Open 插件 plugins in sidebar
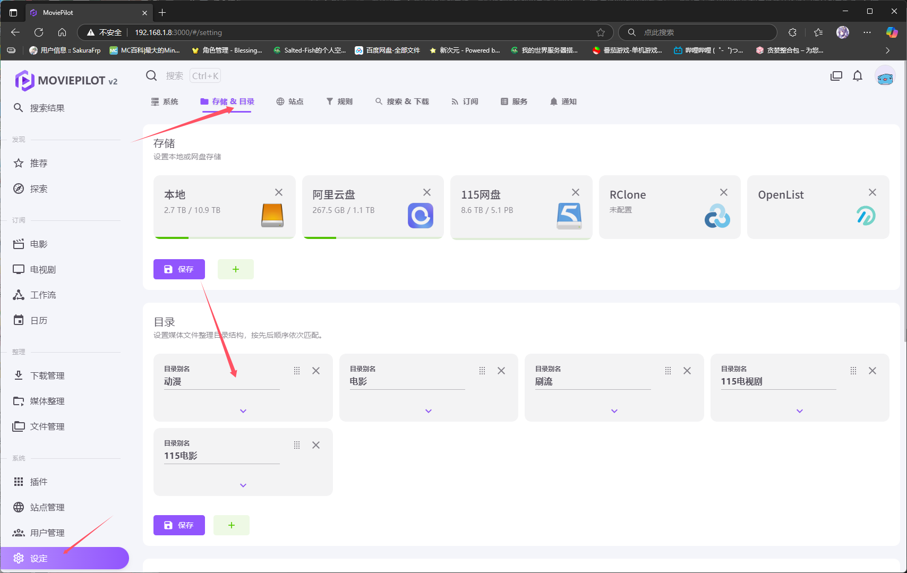Image resolution: width=907 pixels, height=573 pixels. pos(39,482)
